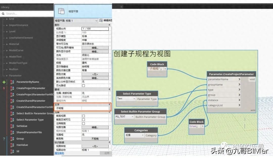273x159 pixels.
Task: Click the Builtin Parameter Group output port
Action: coord(150,117)
